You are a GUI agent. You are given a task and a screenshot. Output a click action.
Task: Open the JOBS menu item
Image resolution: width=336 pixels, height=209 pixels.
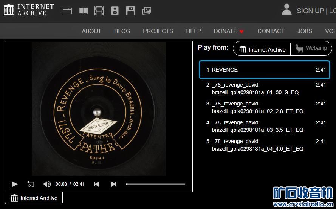[x=305, y=31]
